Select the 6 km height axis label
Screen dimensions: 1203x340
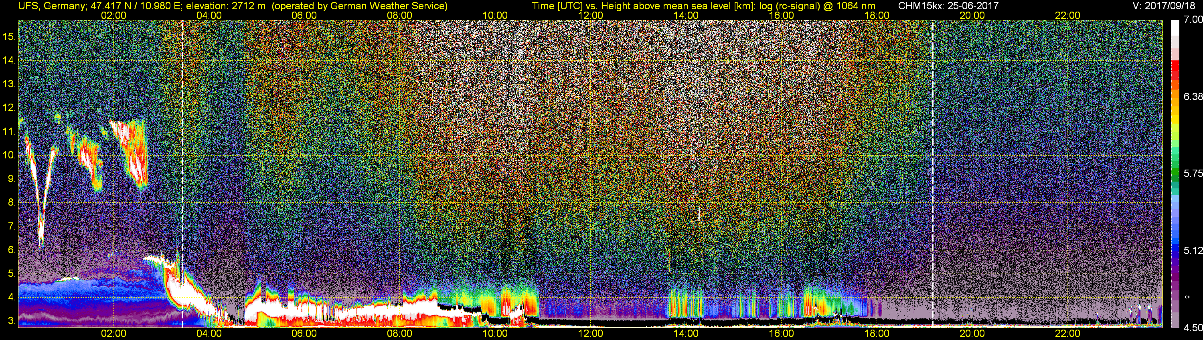point(12,250)
